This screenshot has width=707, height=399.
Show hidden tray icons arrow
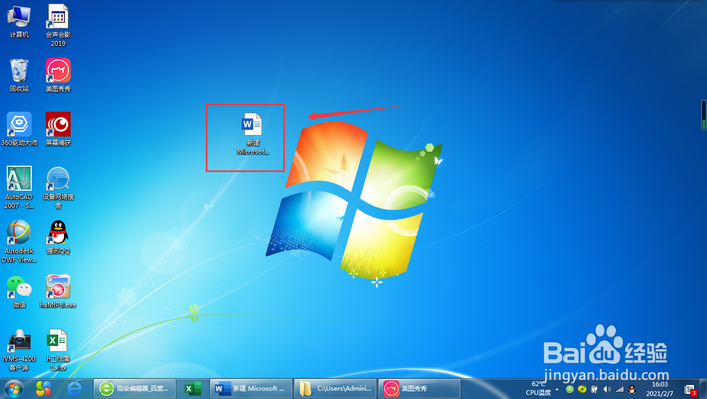(557, 389)
